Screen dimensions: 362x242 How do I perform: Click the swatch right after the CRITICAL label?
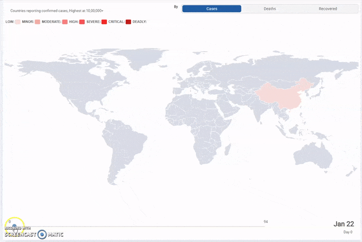coord(129,22)
